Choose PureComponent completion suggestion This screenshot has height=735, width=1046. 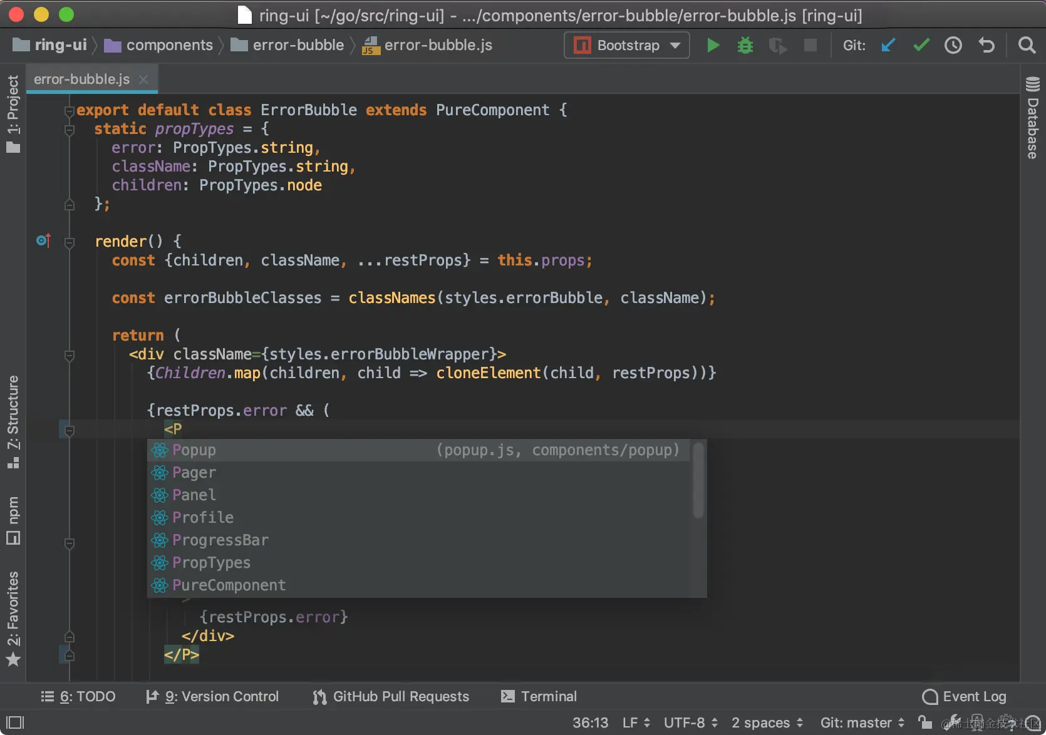[x=418, y=585]
